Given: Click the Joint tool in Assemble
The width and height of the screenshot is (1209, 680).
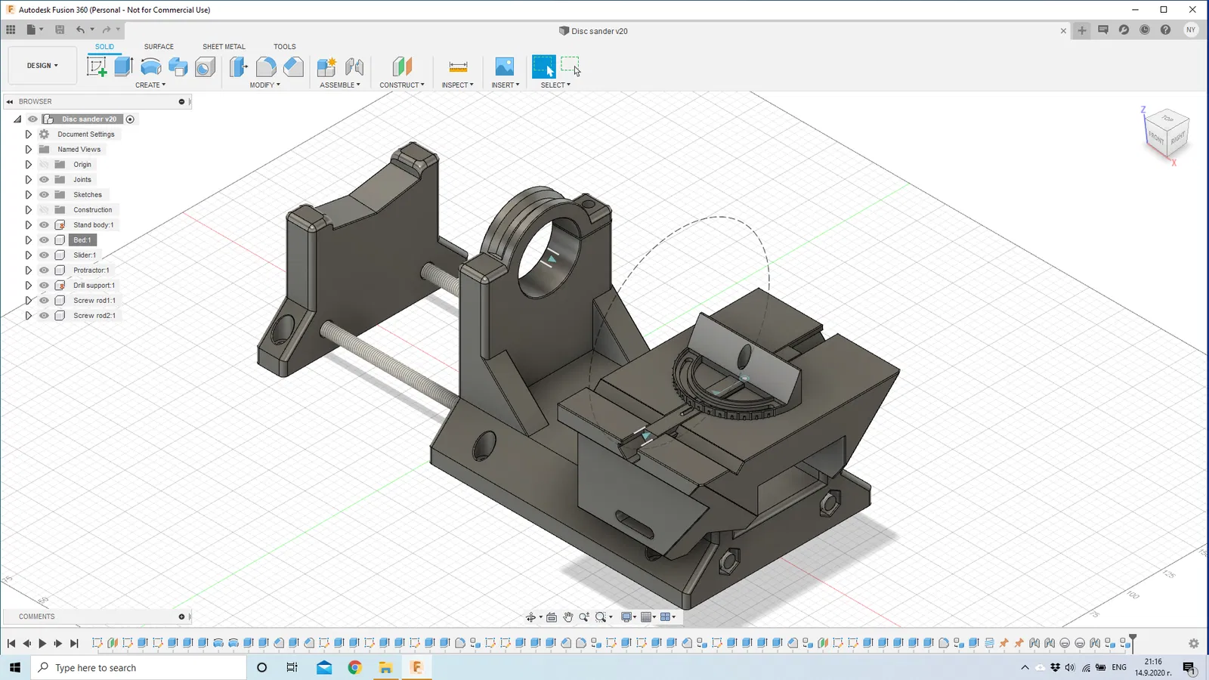Looking at the screenshot, I should pos(354,66).
